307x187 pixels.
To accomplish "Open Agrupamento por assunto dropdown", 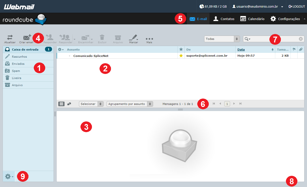I will (x=130, y=104).
